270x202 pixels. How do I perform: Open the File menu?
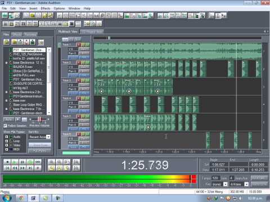click(4, 8)
